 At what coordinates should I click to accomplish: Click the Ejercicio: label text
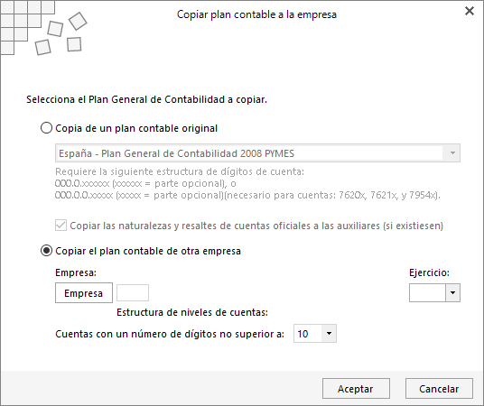click(x=429, y=272)
